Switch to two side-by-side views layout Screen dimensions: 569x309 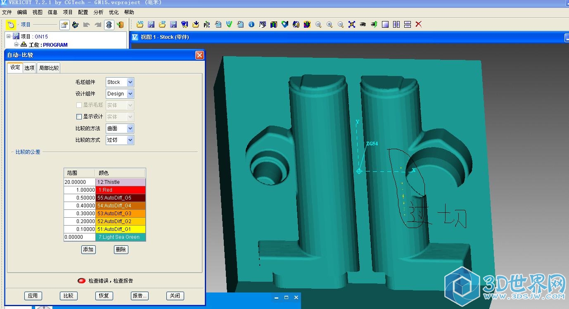396,24
